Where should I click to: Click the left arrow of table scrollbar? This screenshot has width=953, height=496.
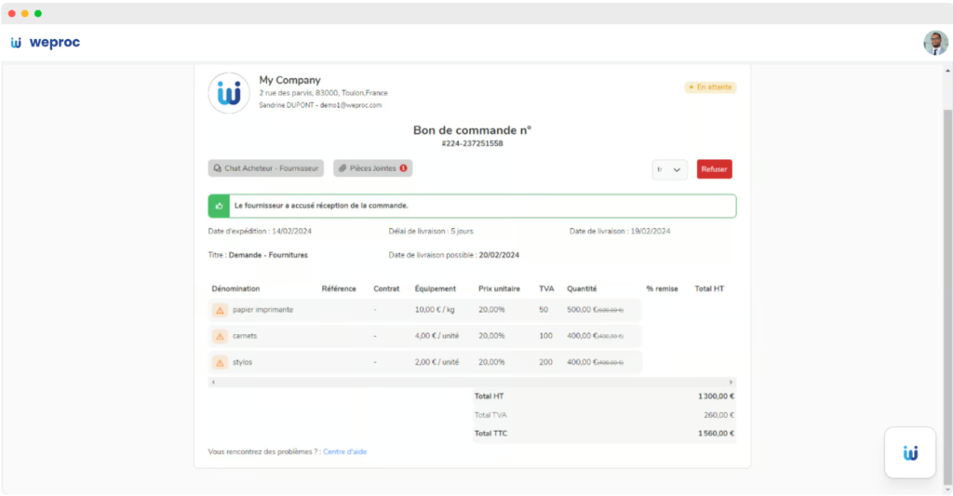pos(212,382)
